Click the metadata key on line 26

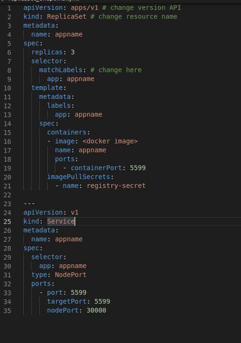39,231
